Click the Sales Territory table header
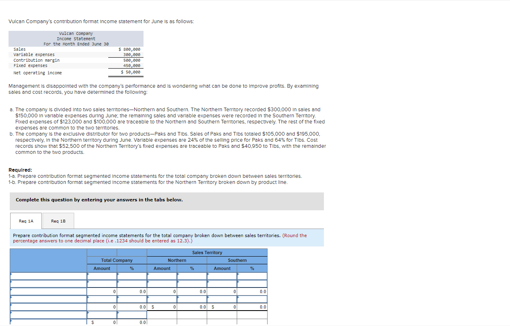The image size is (510, 326). pyautogui.click(x=207, y=253)
